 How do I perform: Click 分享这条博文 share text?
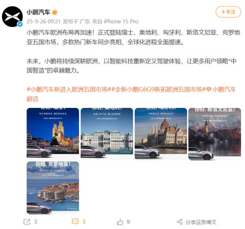(201, 222)
